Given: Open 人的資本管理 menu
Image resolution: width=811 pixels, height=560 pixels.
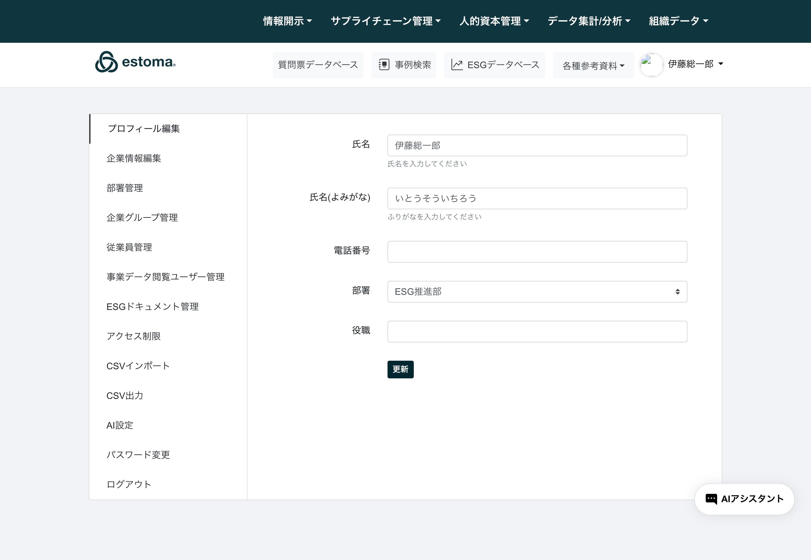Looking at the screenshot, I should coord(494,21).
